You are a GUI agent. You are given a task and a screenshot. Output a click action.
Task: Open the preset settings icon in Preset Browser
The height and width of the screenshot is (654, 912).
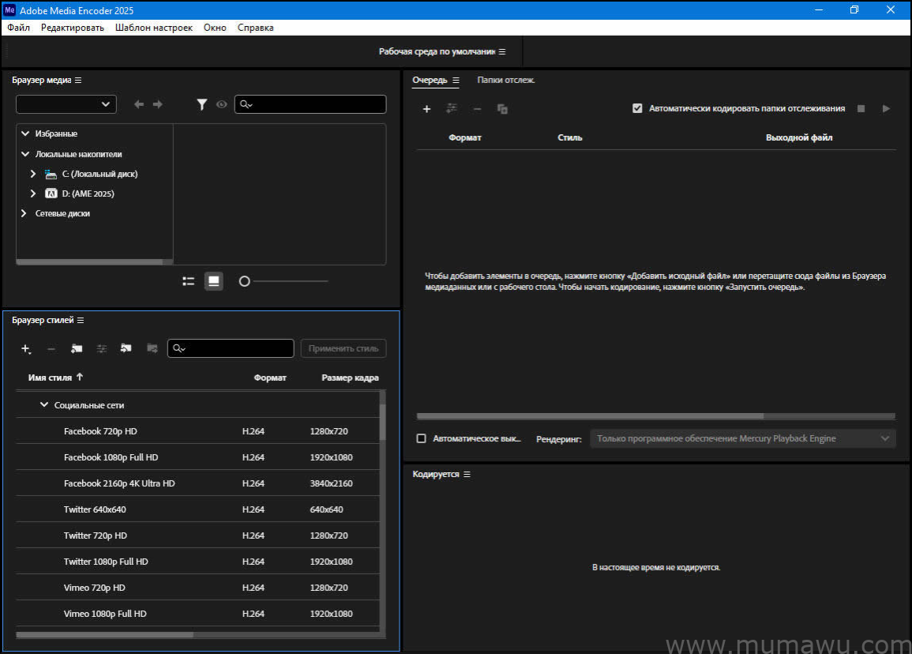[101, 348]
